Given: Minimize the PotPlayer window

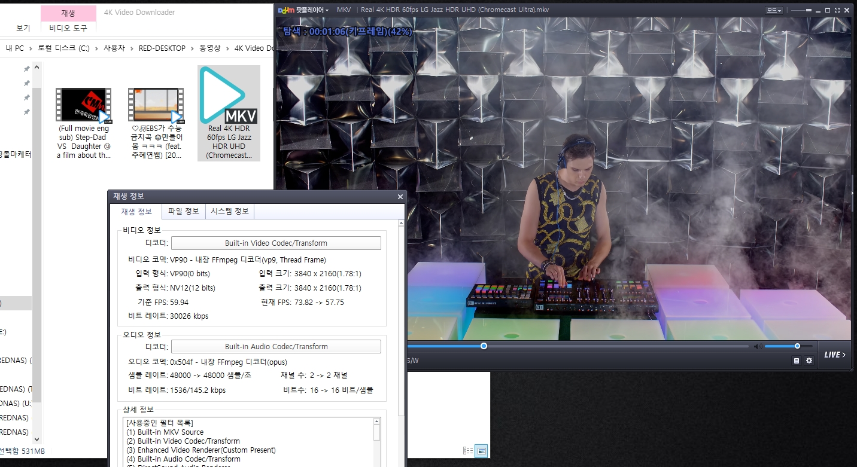Looking at the screenshot, I should (x=818, y=11).
